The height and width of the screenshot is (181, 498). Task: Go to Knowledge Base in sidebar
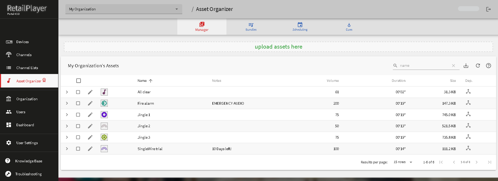tap(29, 161)
